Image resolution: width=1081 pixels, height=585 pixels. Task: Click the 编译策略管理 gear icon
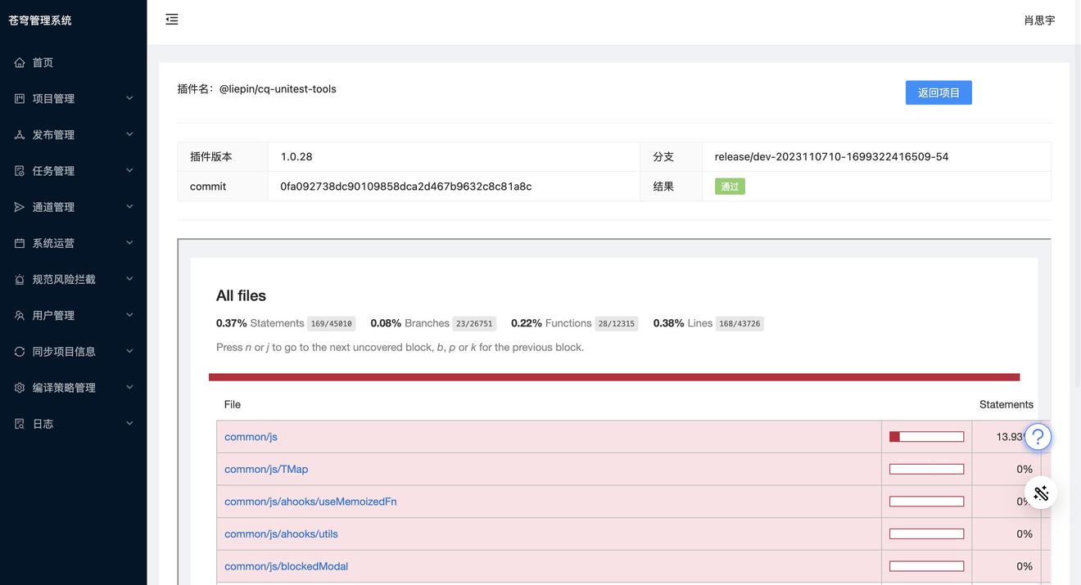(x=20, y=388)
